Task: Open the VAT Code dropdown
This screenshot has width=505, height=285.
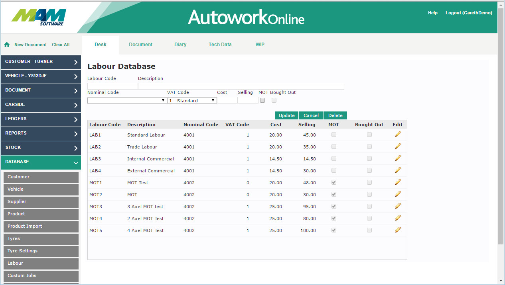Action: tap(192, 101)
